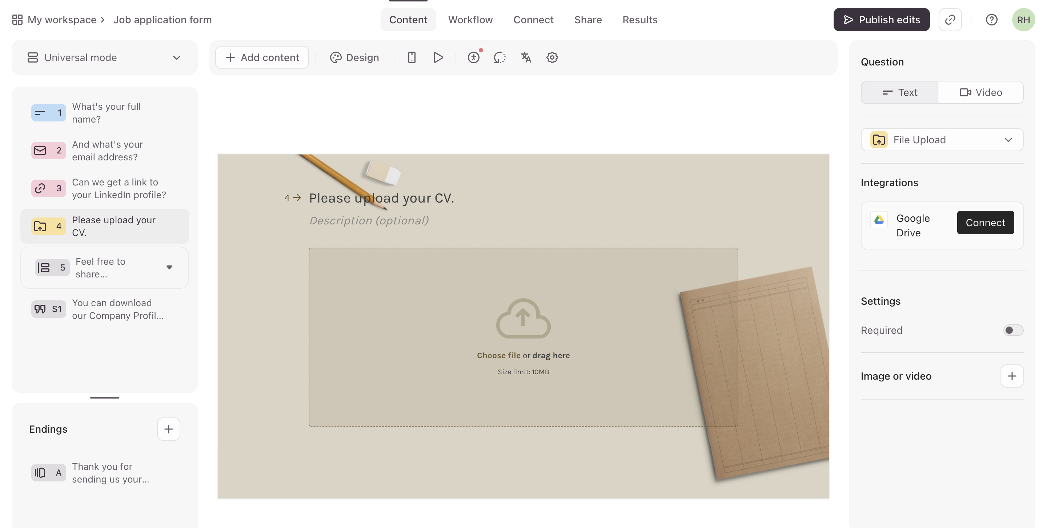Switch to the Results tab

(640, 20)
